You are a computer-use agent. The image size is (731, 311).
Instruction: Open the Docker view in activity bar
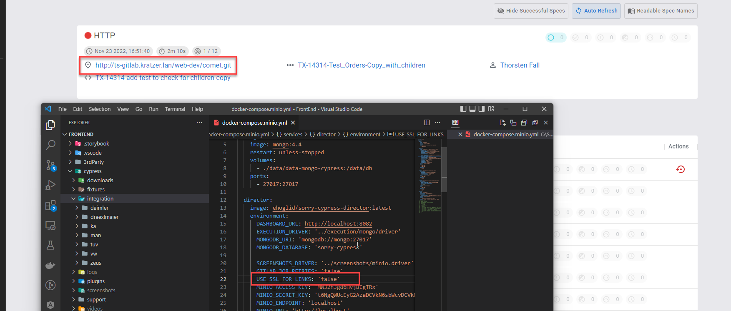[50, 265]
